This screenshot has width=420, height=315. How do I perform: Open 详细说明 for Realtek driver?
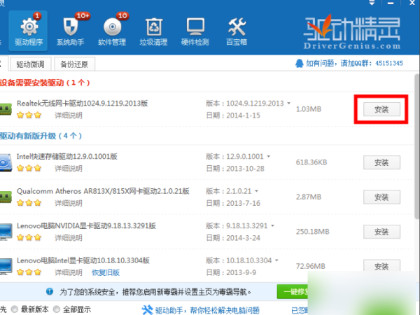69,115
